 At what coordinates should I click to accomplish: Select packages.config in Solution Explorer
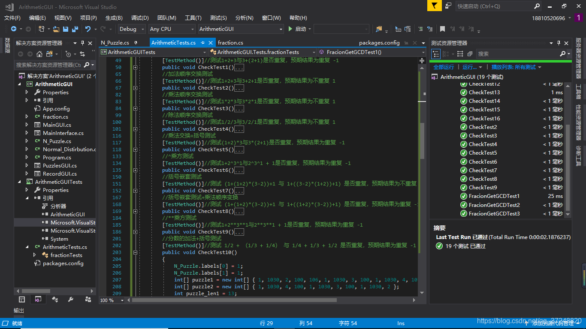[x=63, y=263]
